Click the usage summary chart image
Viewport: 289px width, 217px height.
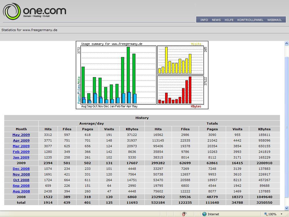142,75
